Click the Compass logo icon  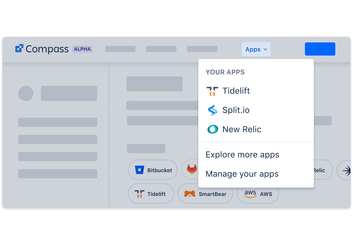click(19, 48)
